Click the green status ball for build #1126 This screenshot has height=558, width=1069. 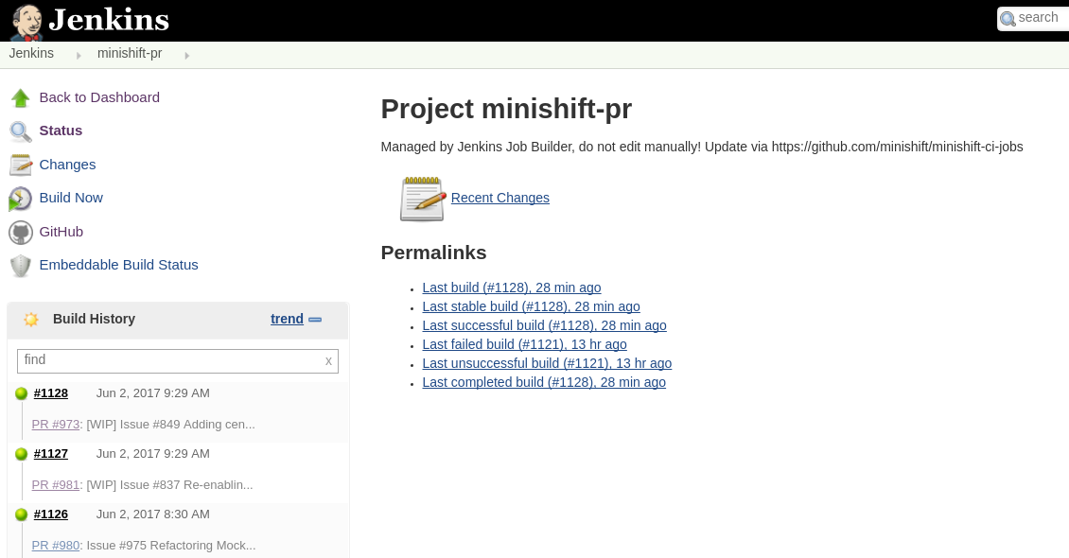pyautogui.click(x=21, y=514)
